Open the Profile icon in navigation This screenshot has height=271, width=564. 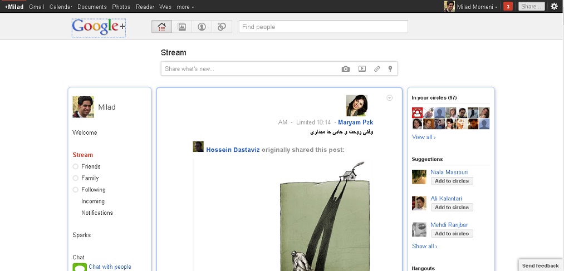(x=202, y=27)
